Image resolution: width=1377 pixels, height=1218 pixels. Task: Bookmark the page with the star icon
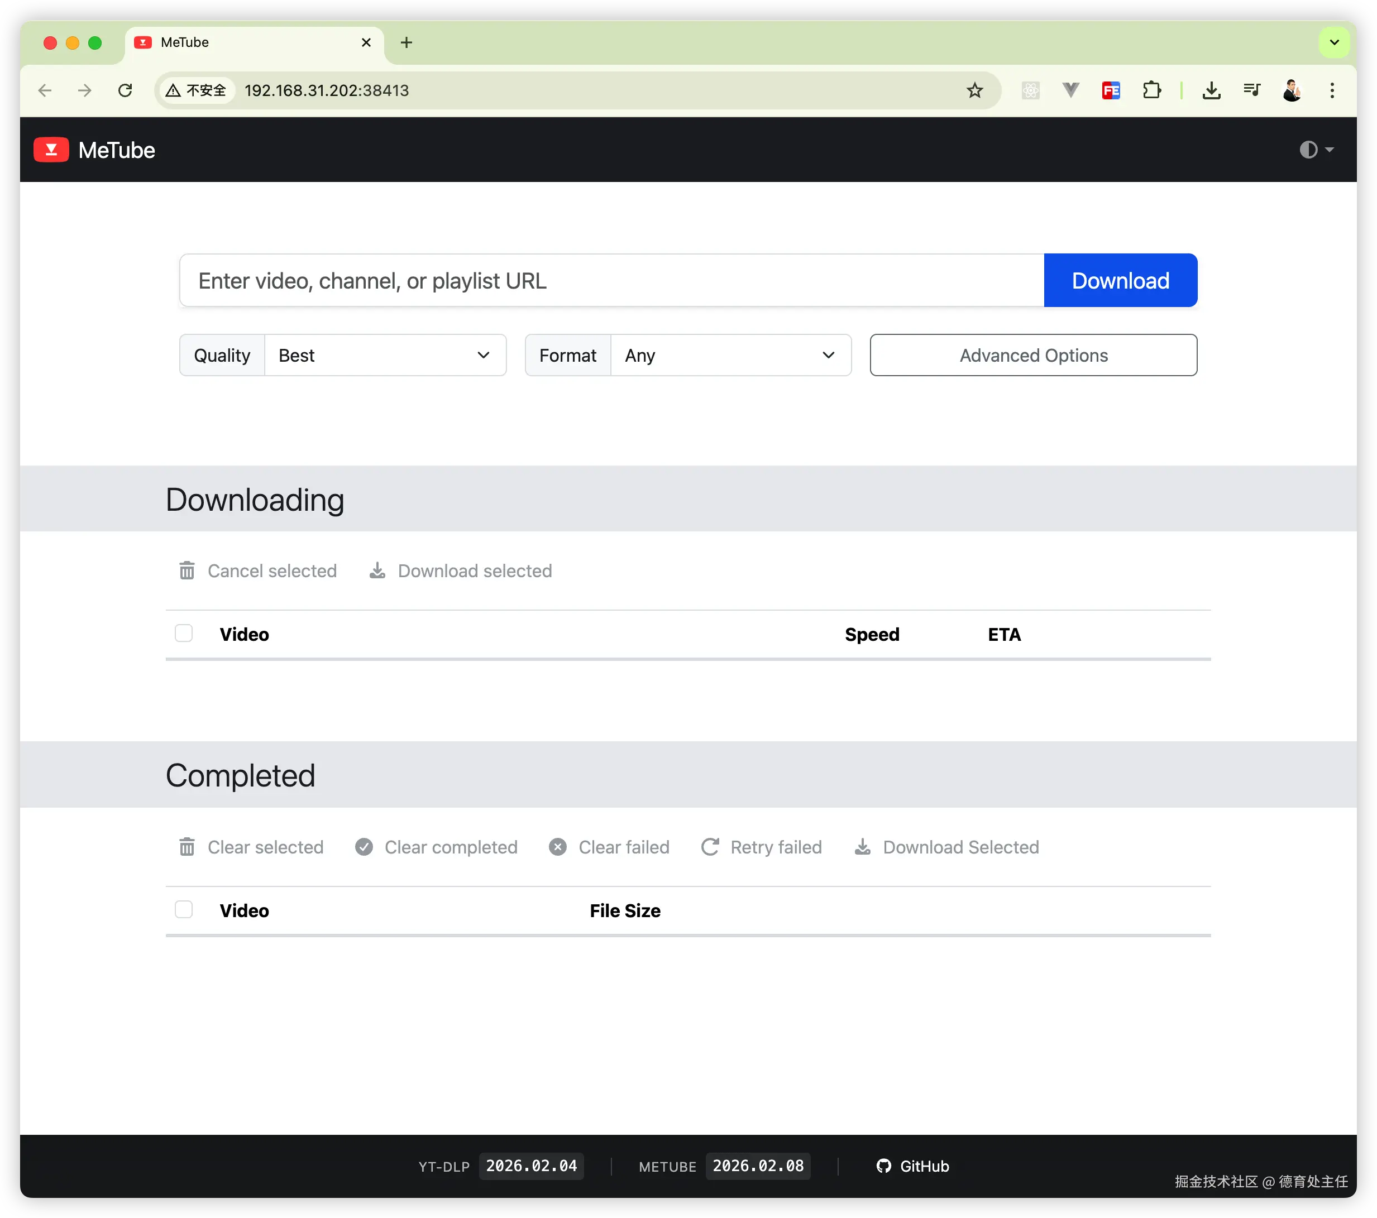974,90
